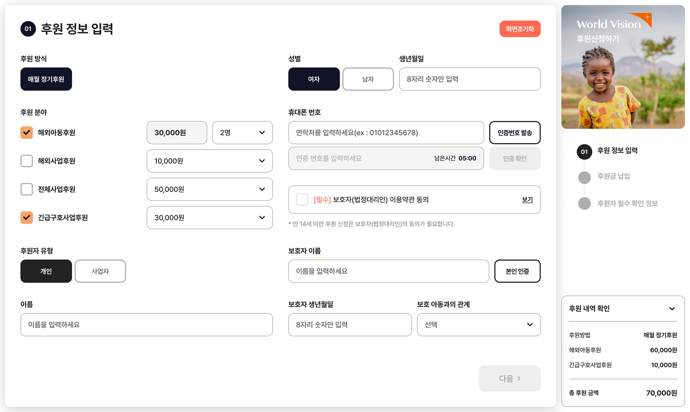The image size is (690, 412).
Task: Select 사업자 sponsor type
Action: point(100,271)
